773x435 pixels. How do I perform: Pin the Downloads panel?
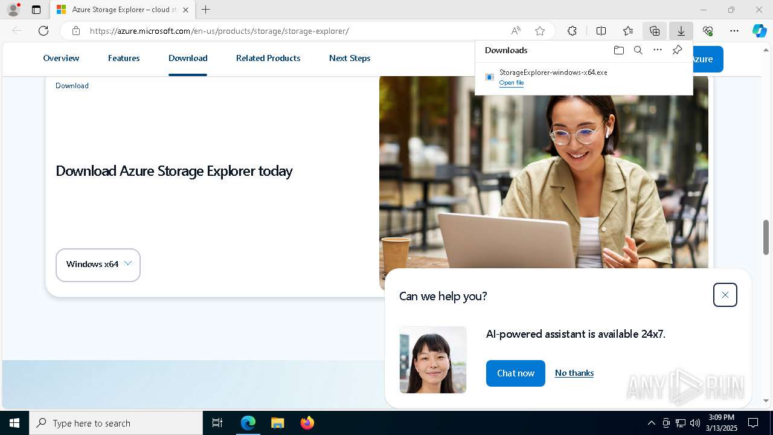coord(677,50)
